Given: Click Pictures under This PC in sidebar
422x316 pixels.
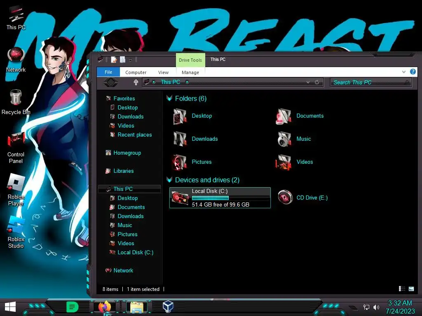Looking at the screenshot, I should tap(127, 234).
